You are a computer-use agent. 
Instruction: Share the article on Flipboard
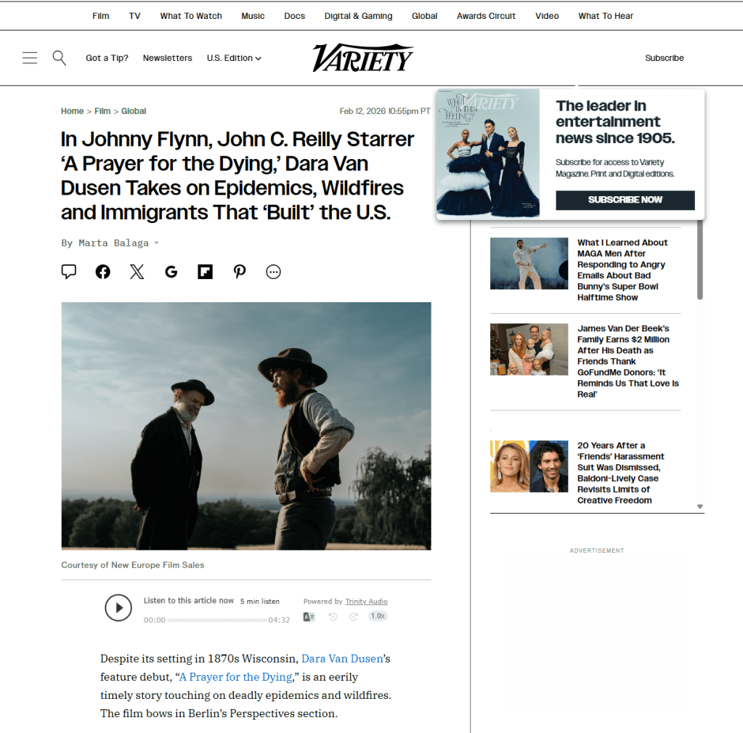[x=205, y=272]
